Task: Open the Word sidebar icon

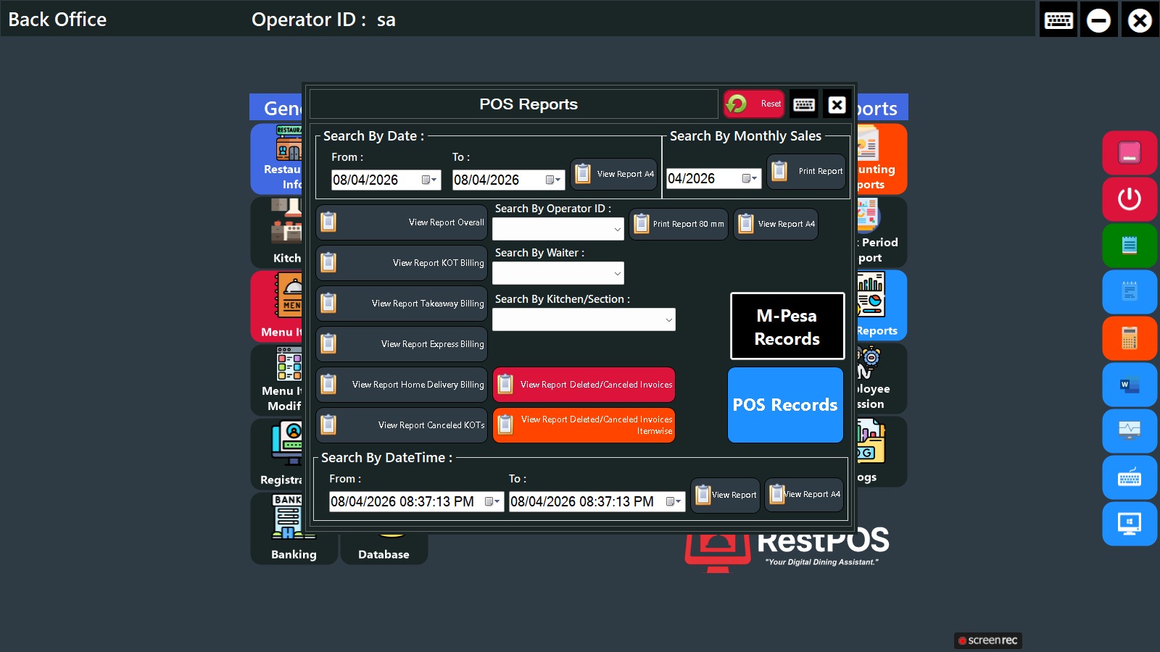Action: click(1130, 385)
